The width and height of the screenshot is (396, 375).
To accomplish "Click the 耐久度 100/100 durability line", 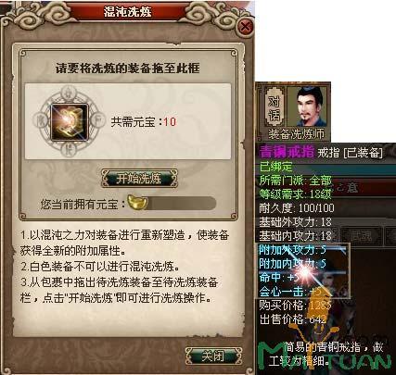I will [297, 208].
